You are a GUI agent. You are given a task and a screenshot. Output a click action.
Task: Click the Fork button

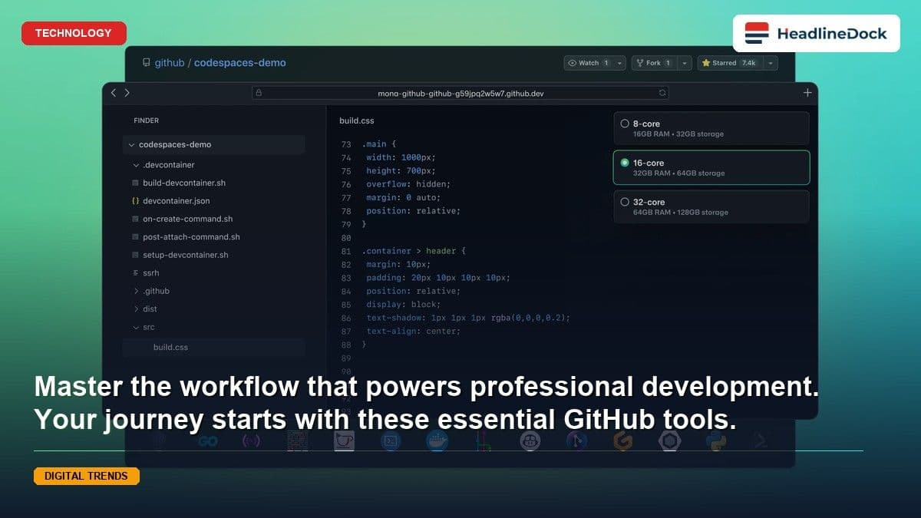pos(654,63)
